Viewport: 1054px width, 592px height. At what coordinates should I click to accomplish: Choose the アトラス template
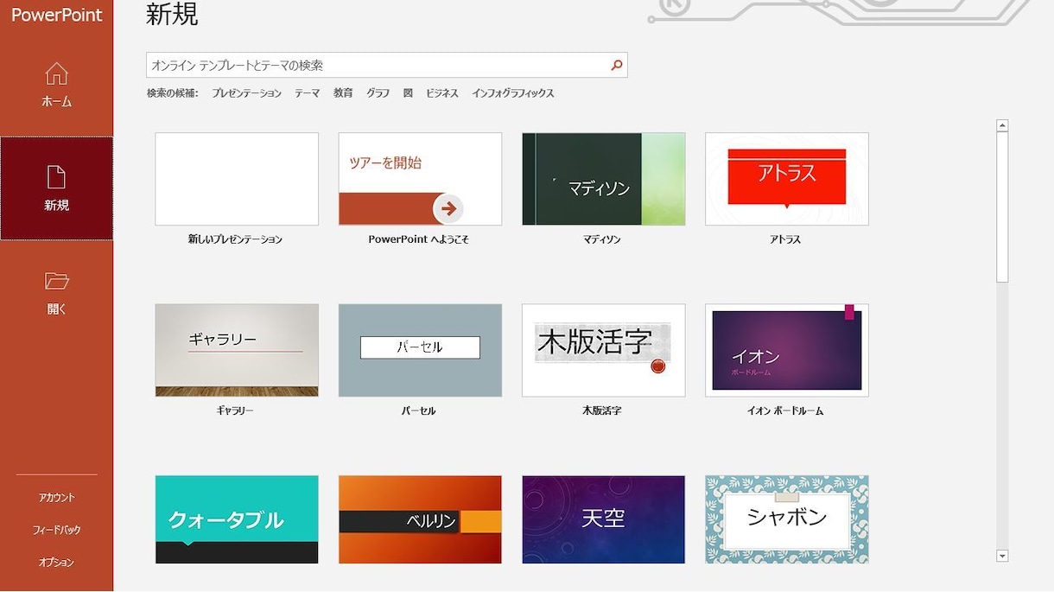click(787, 179)
